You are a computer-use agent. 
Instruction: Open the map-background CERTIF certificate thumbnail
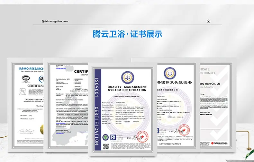tap(66, 105)
